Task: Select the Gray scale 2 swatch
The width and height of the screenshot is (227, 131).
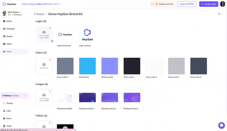Action: pos(199,66)
